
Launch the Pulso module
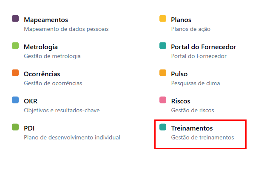(179, 74)
